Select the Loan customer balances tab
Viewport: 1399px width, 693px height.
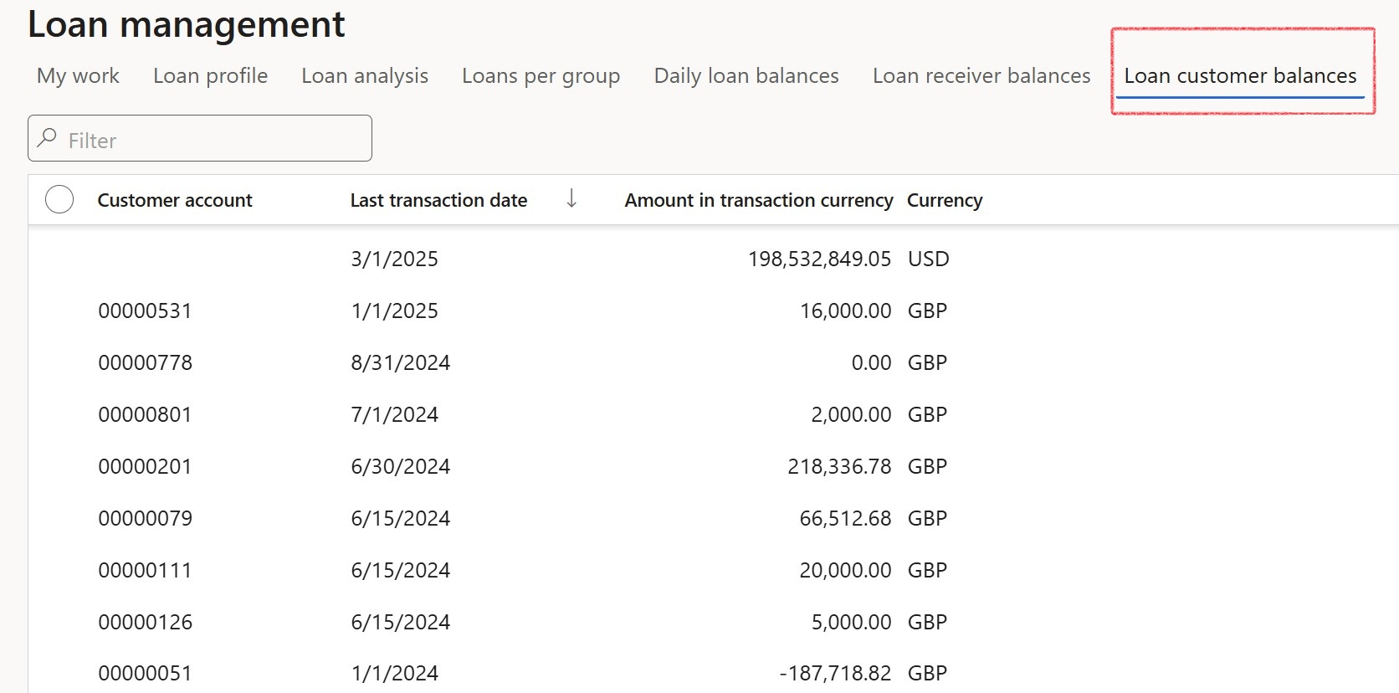tap(1240, 75)
